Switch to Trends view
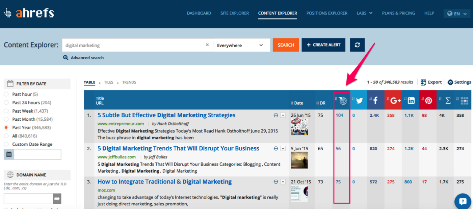This screenshot has width=473, height=209. pos(129,82)
